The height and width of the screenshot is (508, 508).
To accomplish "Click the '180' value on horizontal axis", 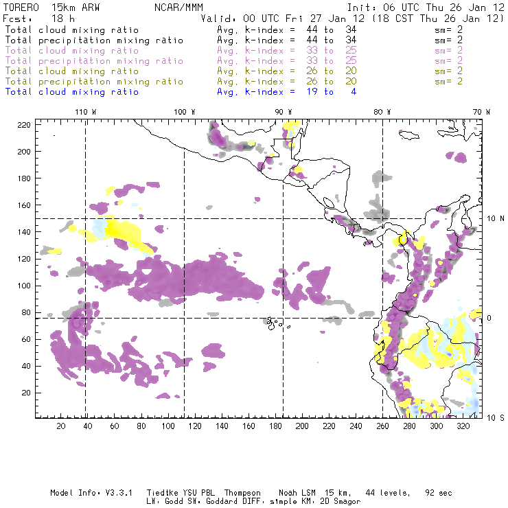I will (275, 426).
